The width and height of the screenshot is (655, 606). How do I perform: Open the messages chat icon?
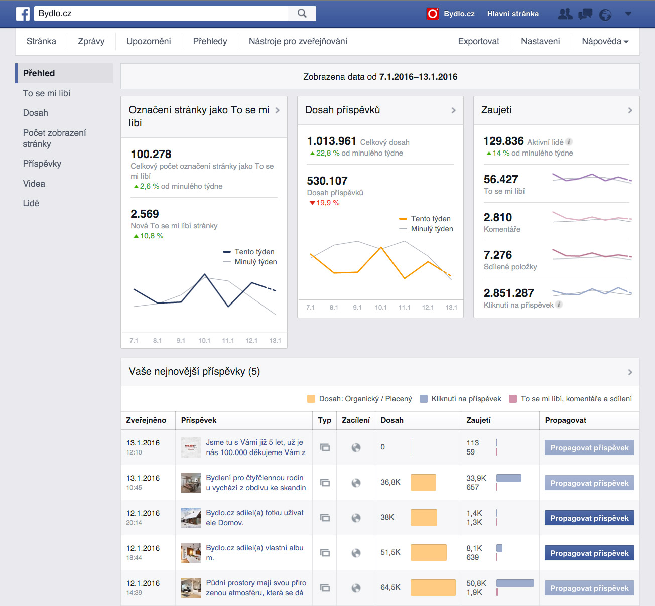(x=585, y=14)
